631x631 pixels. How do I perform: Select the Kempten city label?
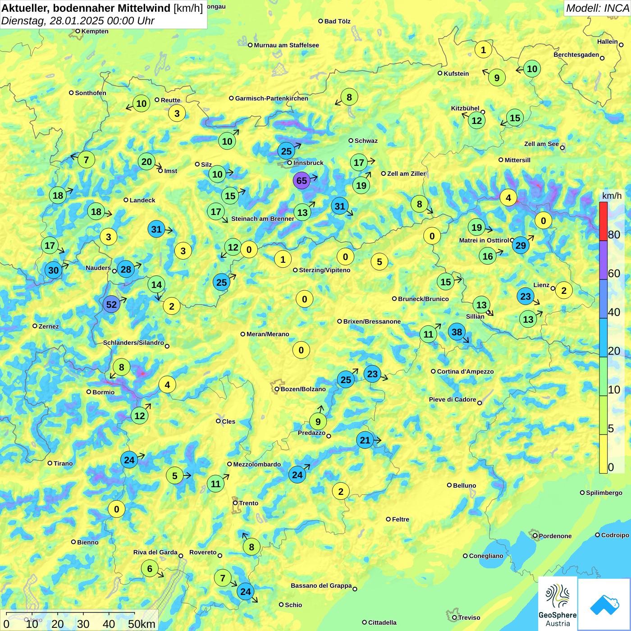click(95, 31)
